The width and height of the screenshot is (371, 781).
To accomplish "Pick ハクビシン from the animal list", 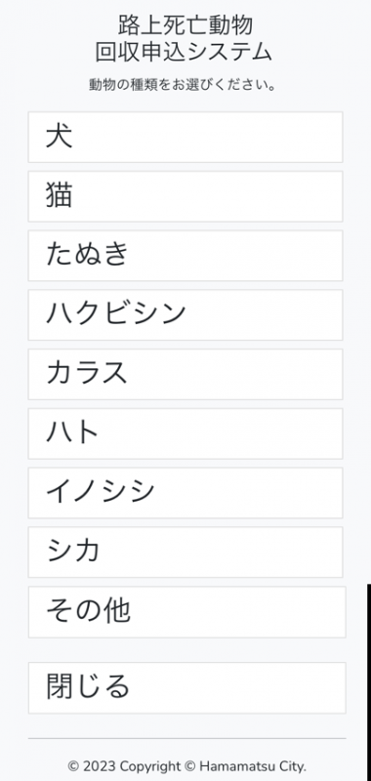I will coord(185,314).
